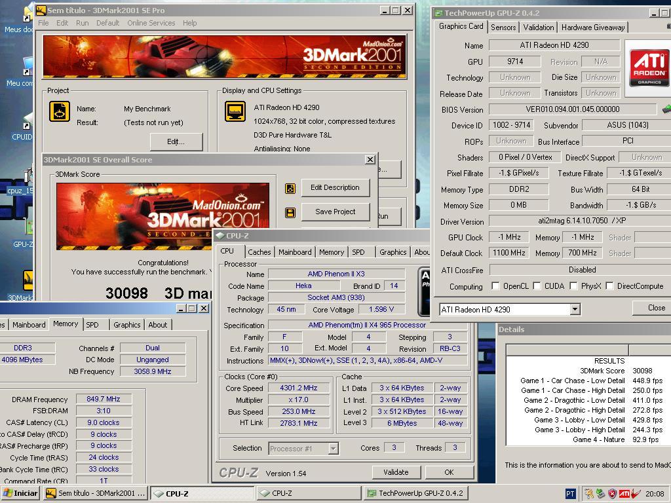Open the Default menu in 3DMark2001
671x503 pixels.
click(107, 23)
